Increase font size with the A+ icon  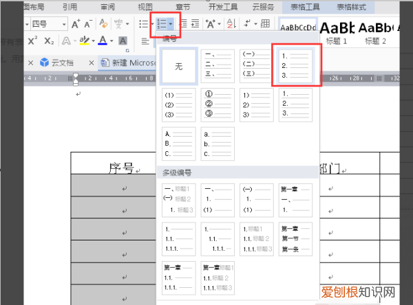76,24
